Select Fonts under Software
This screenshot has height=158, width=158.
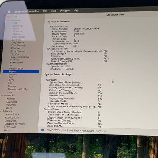pos(7,130)
